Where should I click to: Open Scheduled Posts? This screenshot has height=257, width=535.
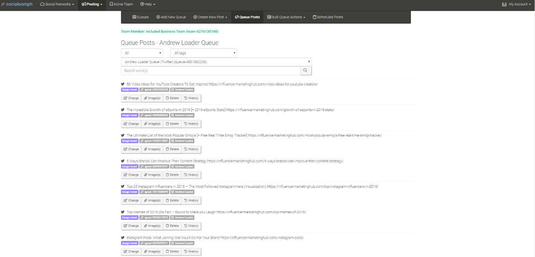coord(328,17)
